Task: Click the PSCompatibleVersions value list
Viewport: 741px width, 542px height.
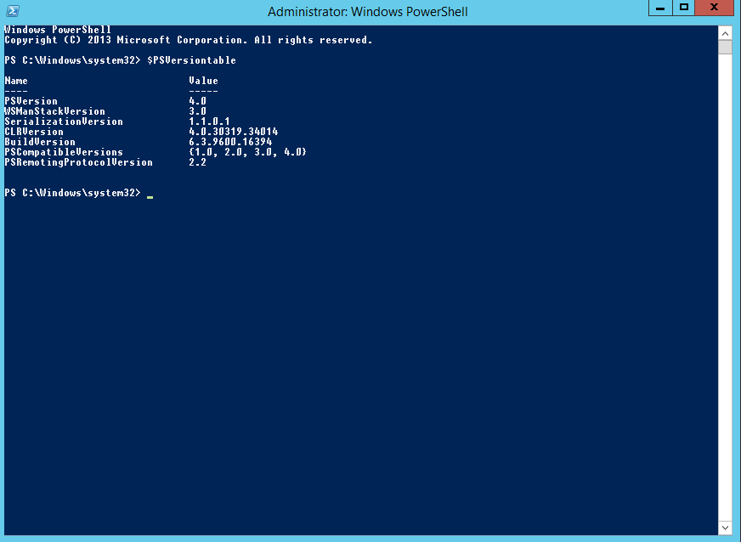Action: [247, 152]
